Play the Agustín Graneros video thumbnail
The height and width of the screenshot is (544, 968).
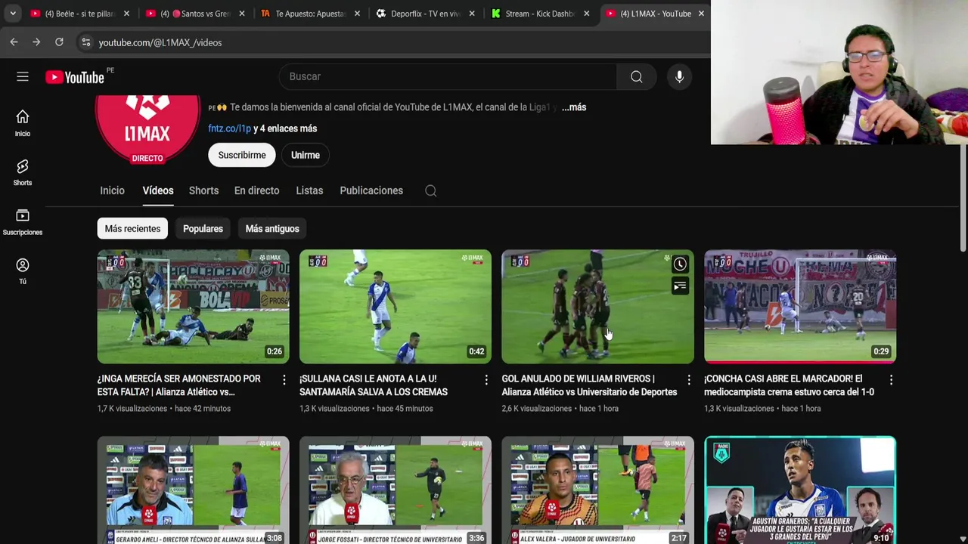point(800,490)
